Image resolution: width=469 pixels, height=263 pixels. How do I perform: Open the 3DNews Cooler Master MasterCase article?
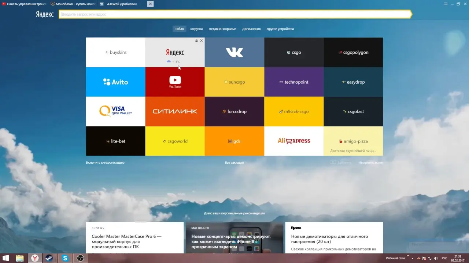[x=135, y=238]
